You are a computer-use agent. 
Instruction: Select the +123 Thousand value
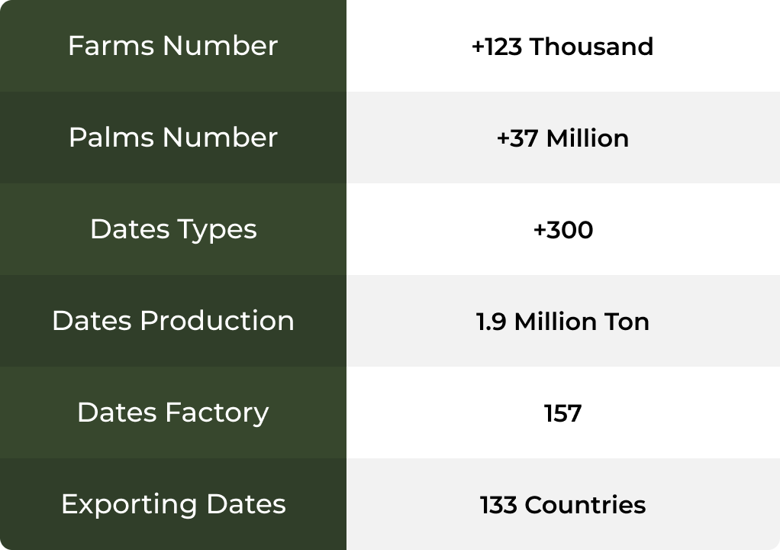pyautogui.click(x=562, y=47)
